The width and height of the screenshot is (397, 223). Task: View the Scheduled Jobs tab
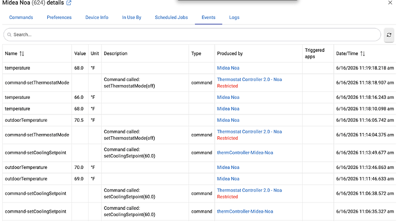[171, 17]
